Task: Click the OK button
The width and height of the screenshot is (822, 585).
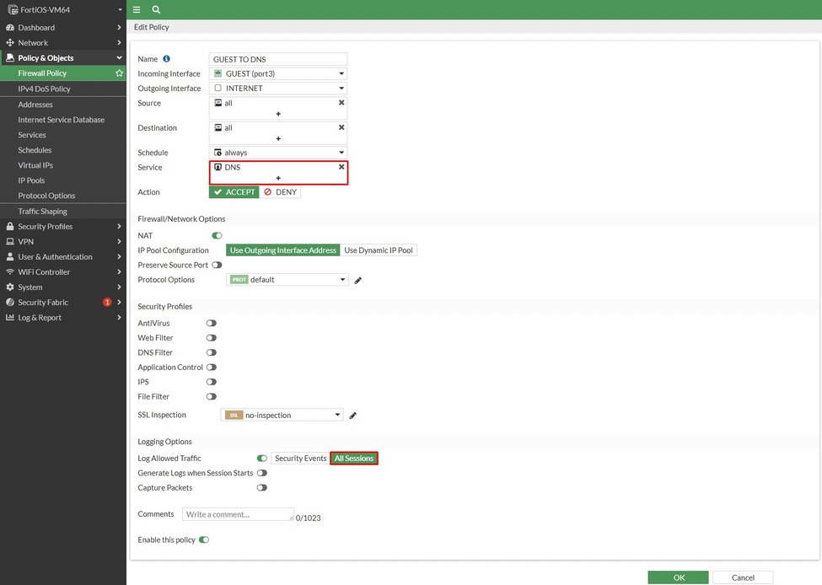Action: coord(679,577)
